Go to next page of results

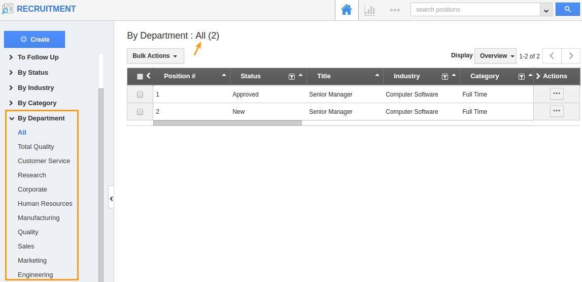click(x=571, y=56)
